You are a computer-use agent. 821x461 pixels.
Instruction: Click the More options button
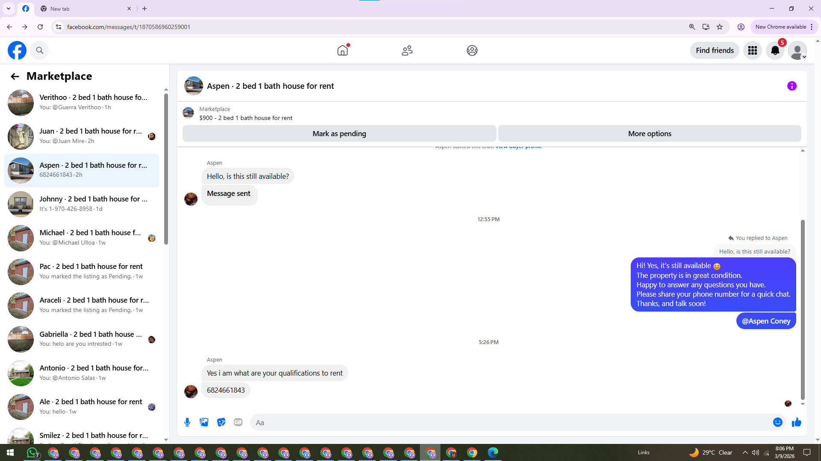click(649, 134)
